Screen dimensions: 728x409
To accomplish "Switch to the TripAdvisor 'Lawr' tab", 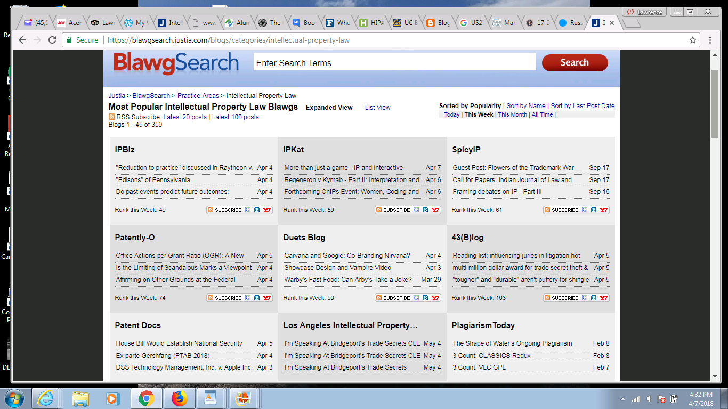I will (102, 23).
